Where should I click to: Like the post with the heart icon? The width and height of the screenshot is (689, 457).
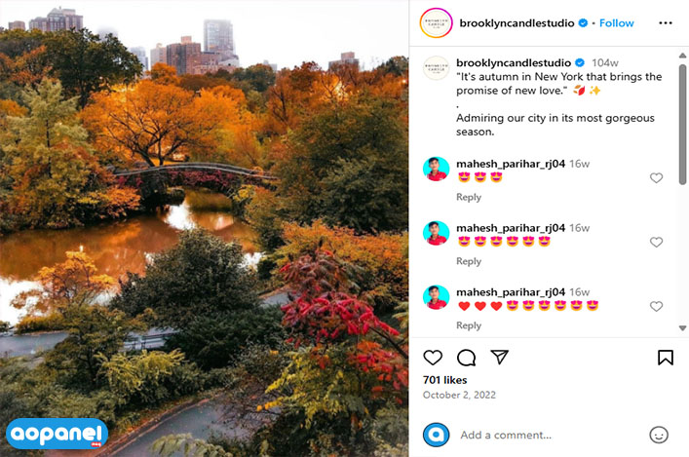coord(433,358)
